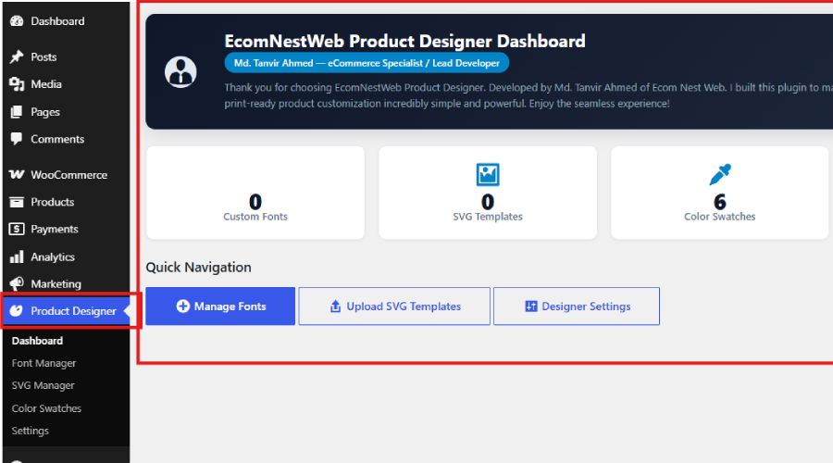Click the Marketing megaphone icon

17,283
